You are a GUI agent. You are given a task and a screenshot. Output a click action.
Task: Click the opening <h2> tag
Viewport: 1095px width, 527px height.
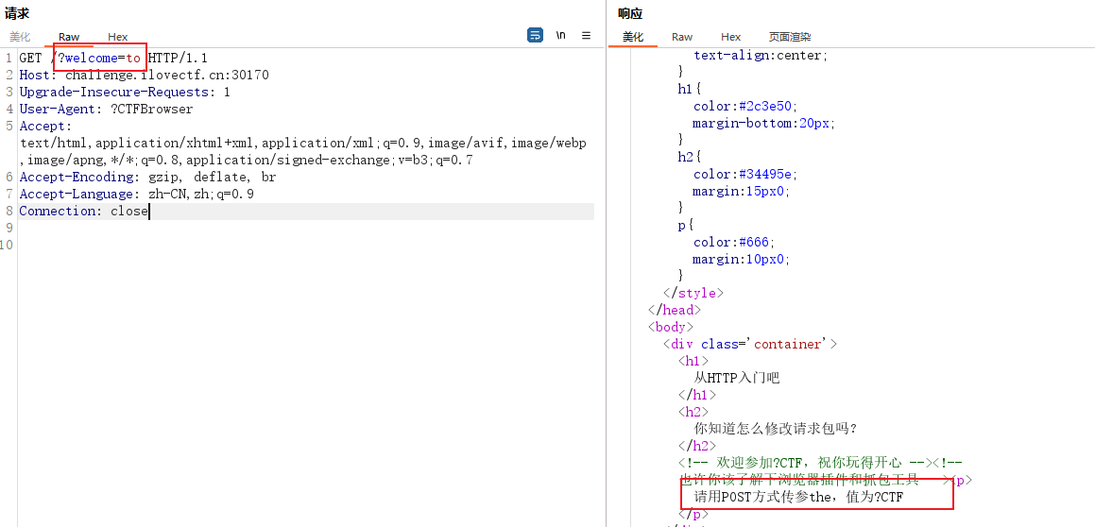693,412
